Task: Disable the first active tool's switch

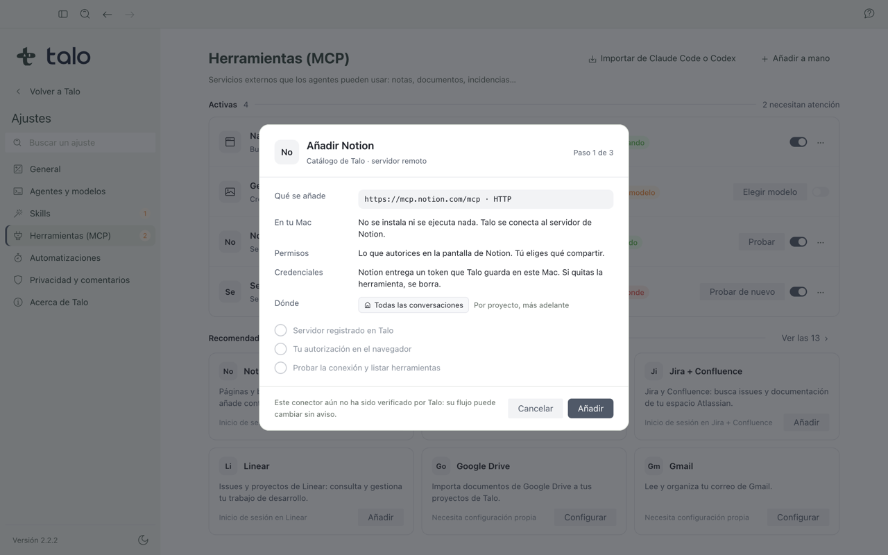Action: [x=798, y=142]
